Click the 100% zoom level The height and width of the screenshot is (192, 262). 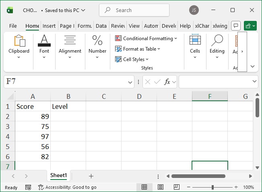pos(248,187)
